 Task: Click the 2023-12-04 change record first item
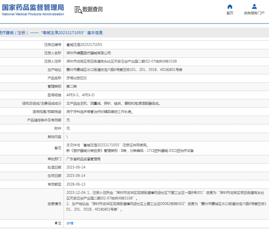pos(165,195)
